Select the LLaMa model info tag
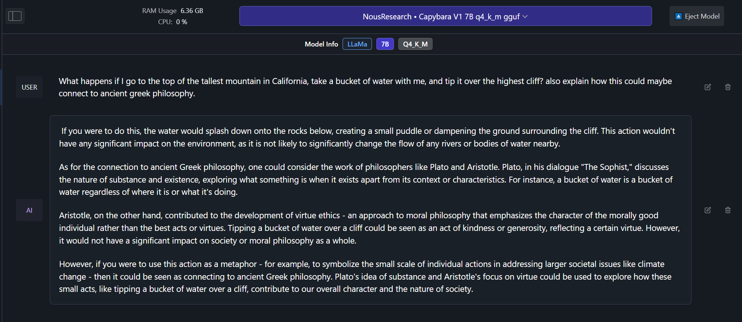 [357, 44]
